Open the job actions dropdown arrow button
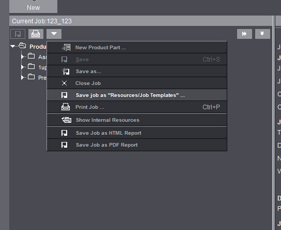 [54, 34]
